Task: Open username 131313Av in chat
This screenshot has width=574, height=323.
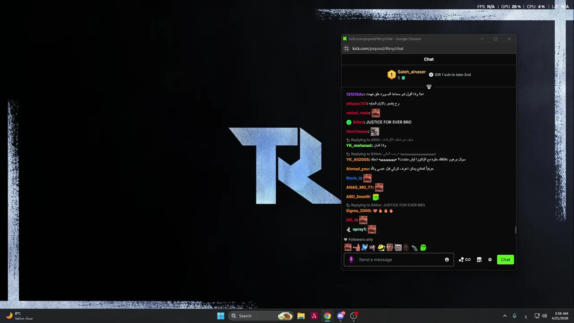Action: click(x=355, y=94)
